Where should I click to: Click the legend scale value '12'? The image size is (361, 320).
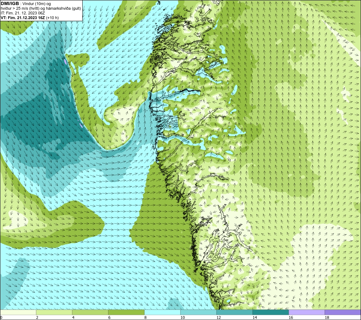pyautogui.click(x=218, y=318)
